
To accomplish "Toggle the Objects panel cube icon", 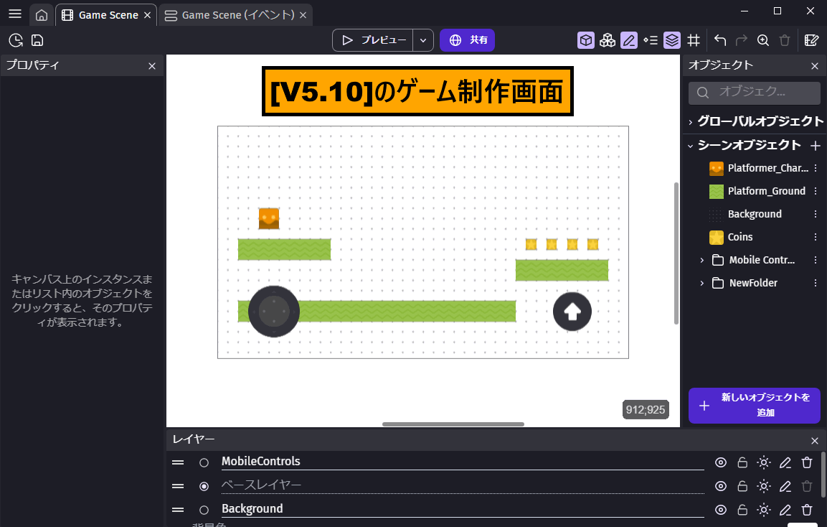I will [586, 40].
